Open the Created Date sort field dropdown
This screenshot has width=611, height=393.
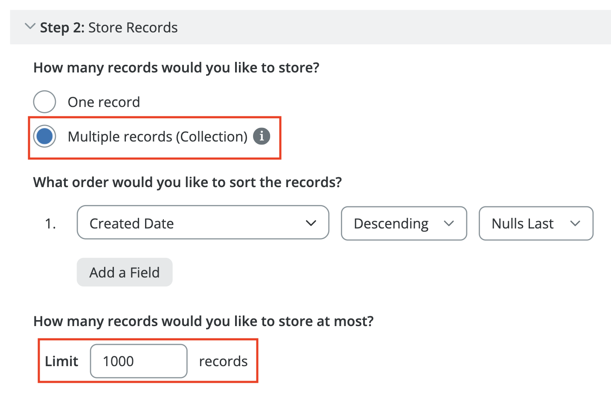tap(202, 223)
